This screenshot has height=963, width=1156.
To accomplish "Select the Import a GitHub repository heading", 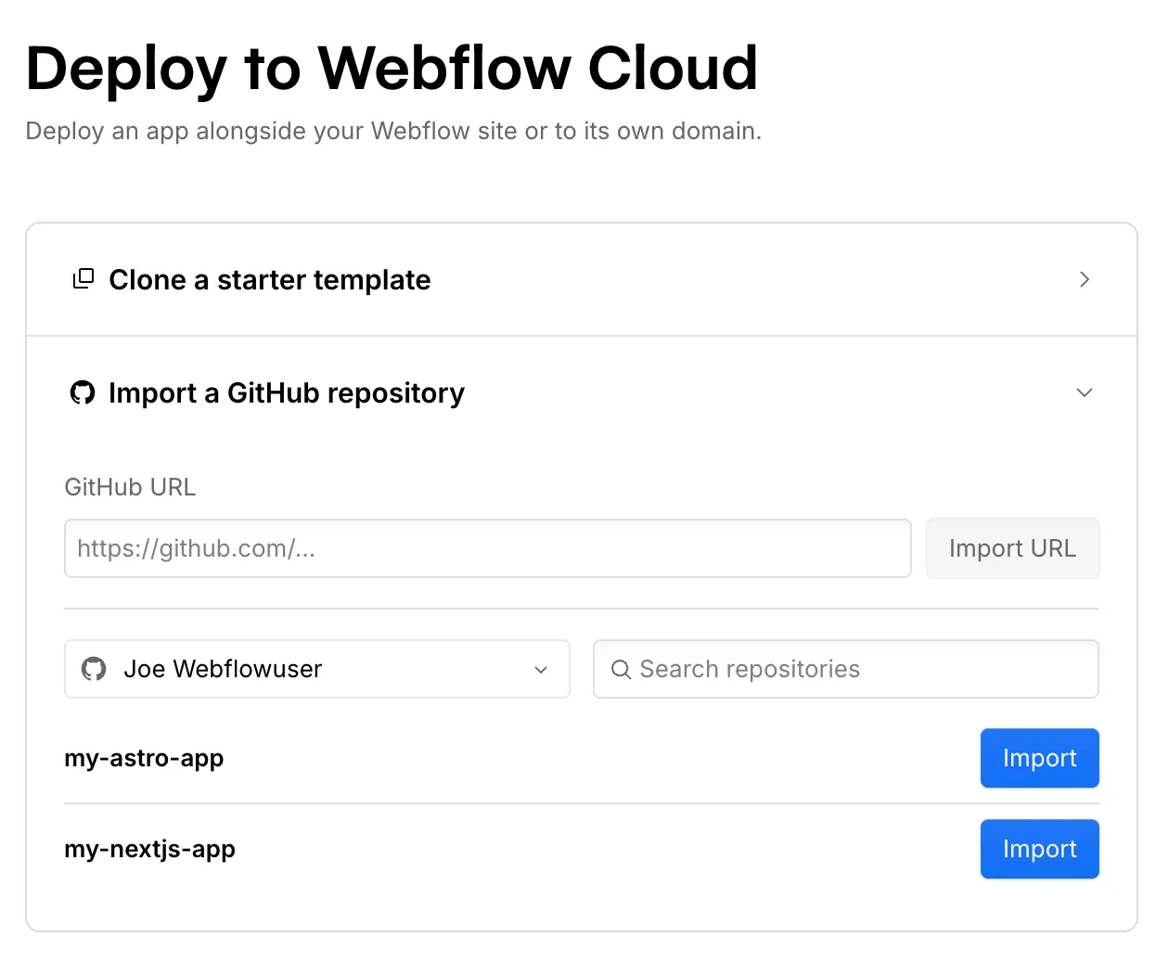I will (x=287, y=393).
